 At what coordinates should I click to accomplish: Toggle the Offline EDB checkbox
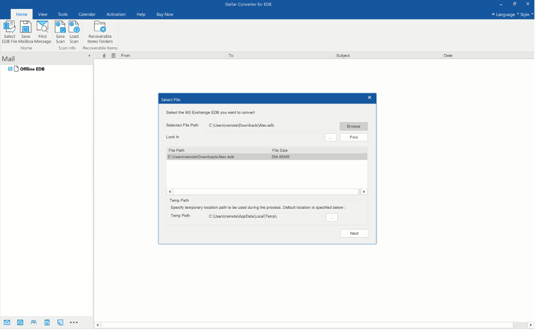[x=10, y=69]
